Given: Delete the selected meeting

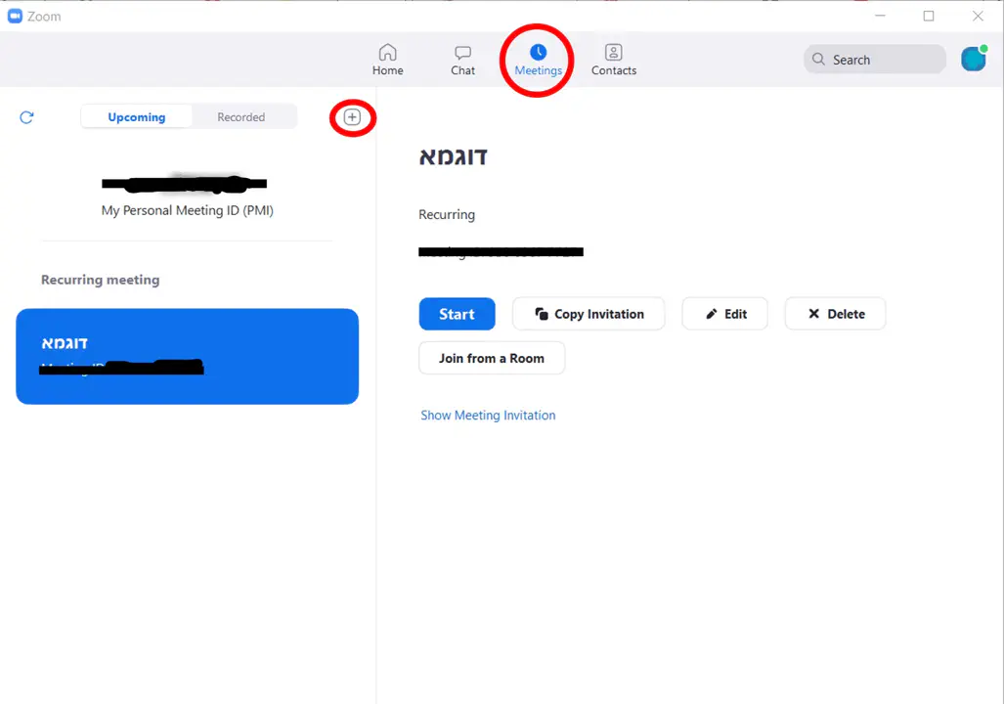Looking at the screenshot, I should 836,314.
